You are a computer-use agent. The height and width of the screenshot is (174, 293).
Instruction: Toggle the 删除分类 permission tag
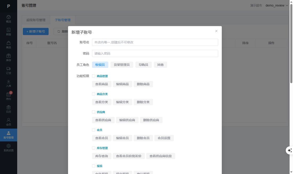coord(143,102)
